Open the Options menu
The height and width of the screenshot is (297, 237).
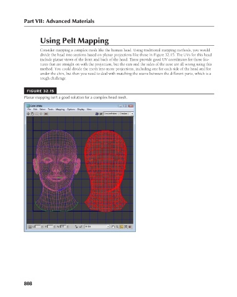71,110
